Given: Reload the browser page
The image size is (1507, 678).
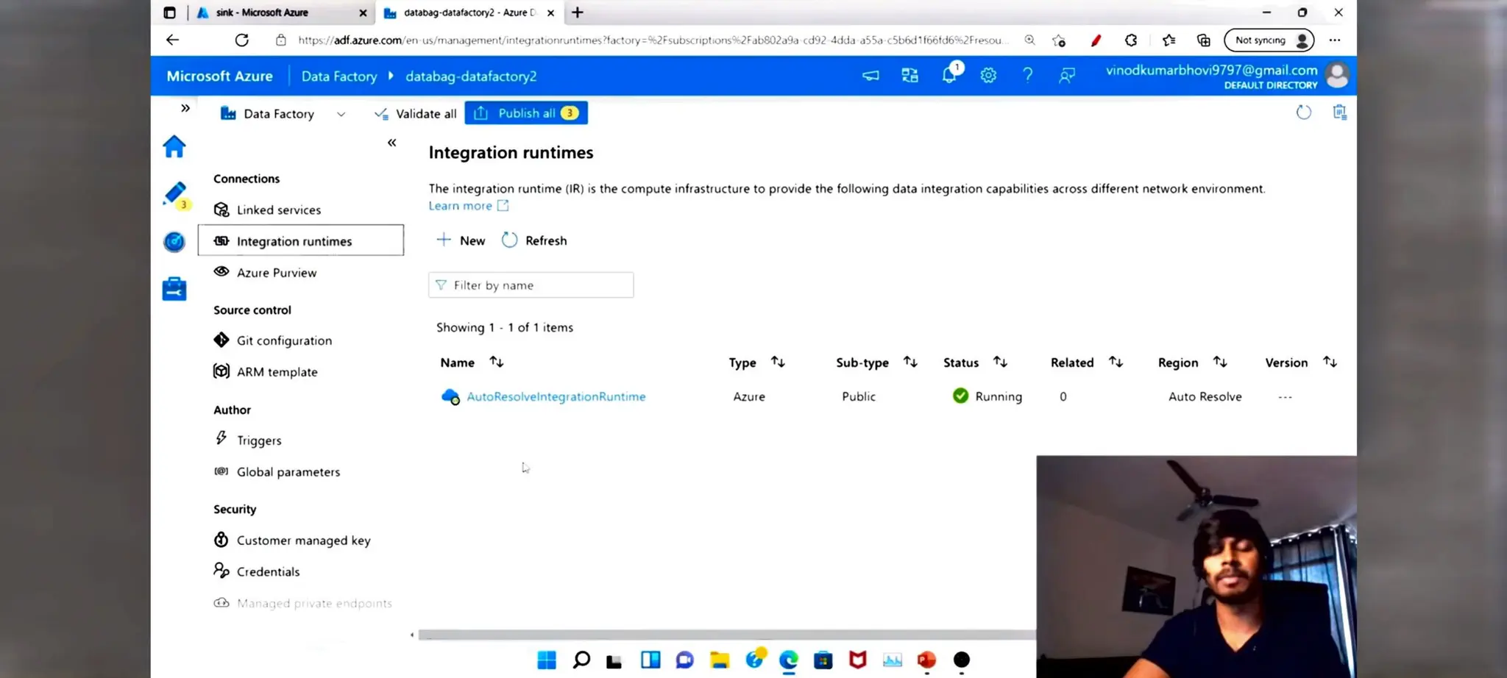Looking at the screenshot, I should click(241, 40).
